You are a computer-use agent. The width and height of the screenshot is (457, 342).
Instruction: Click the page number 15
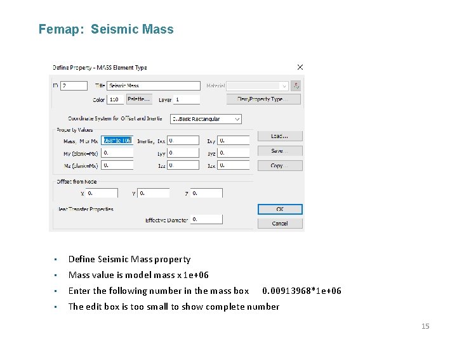point(425,326)
